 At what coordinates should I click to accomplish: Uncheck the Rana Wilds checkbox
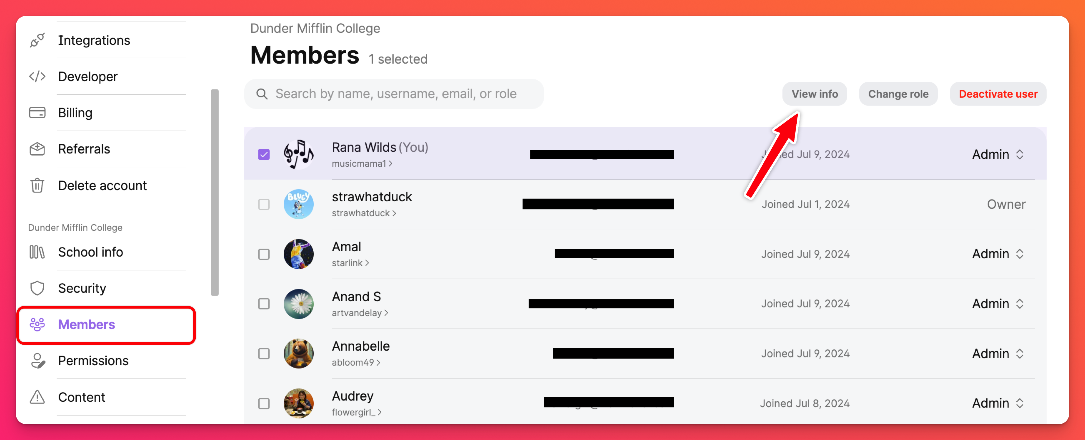tap(264, 155)
